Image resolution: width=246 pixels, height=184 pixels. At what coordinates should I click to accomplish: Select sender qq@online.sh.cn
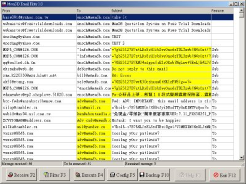pyautogui.click(x=39, y=62)
